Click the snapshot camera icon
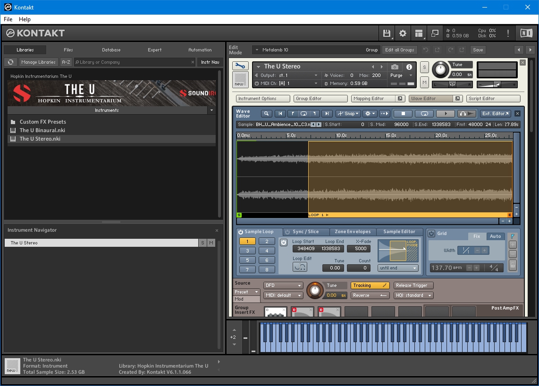The height and width of the screenshot is (386, 539). click(395, 67)
